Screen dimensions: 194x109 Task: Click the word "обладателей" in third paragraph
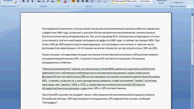point(50,88)
